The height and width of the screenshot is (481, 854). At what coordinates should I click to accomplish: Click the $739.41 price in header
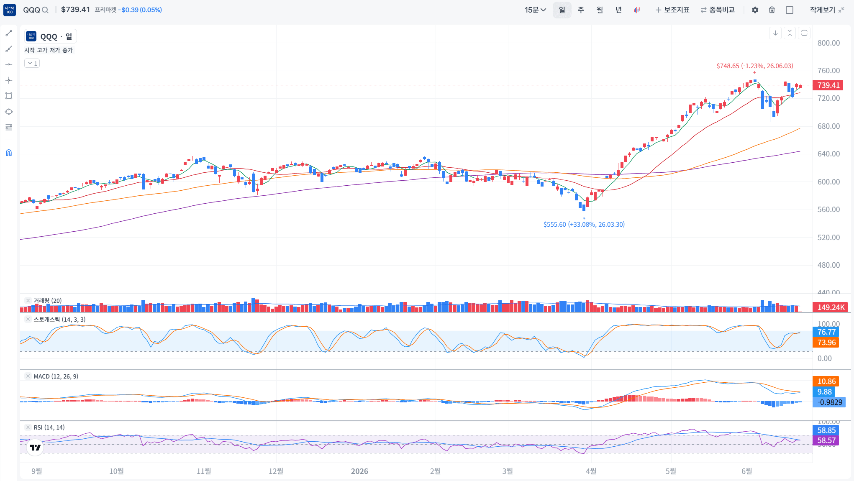(x=75, y=10)
